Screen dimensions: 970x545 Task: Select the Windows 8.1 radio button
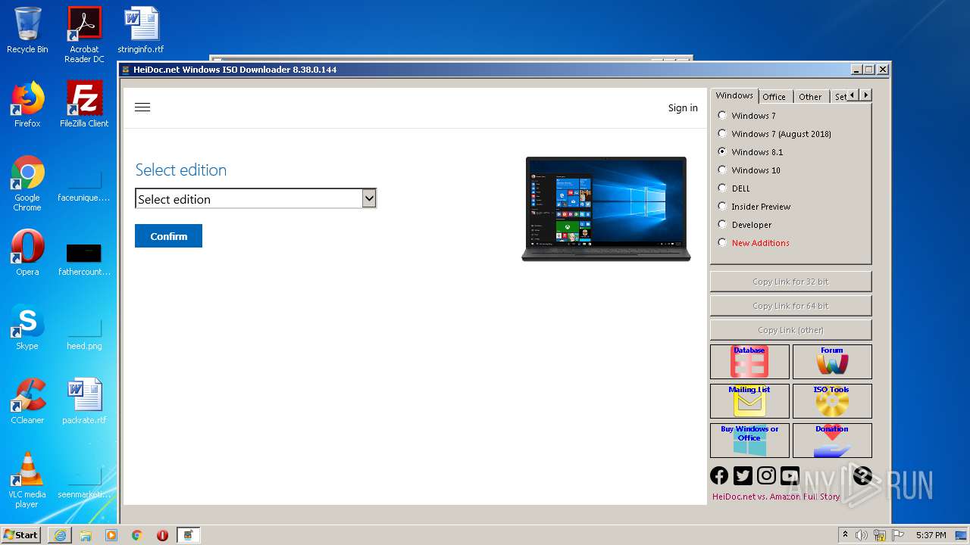(722, 151)
